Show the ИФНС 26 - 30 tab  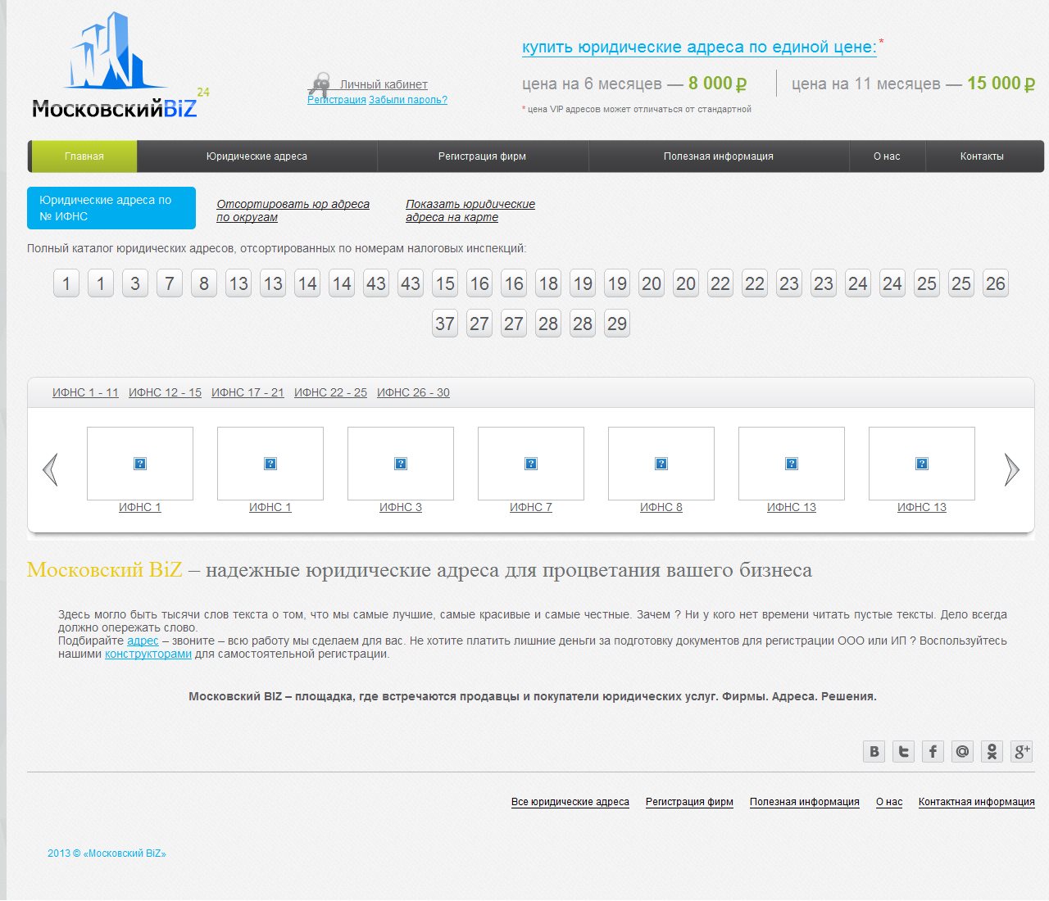coord(413,392)
